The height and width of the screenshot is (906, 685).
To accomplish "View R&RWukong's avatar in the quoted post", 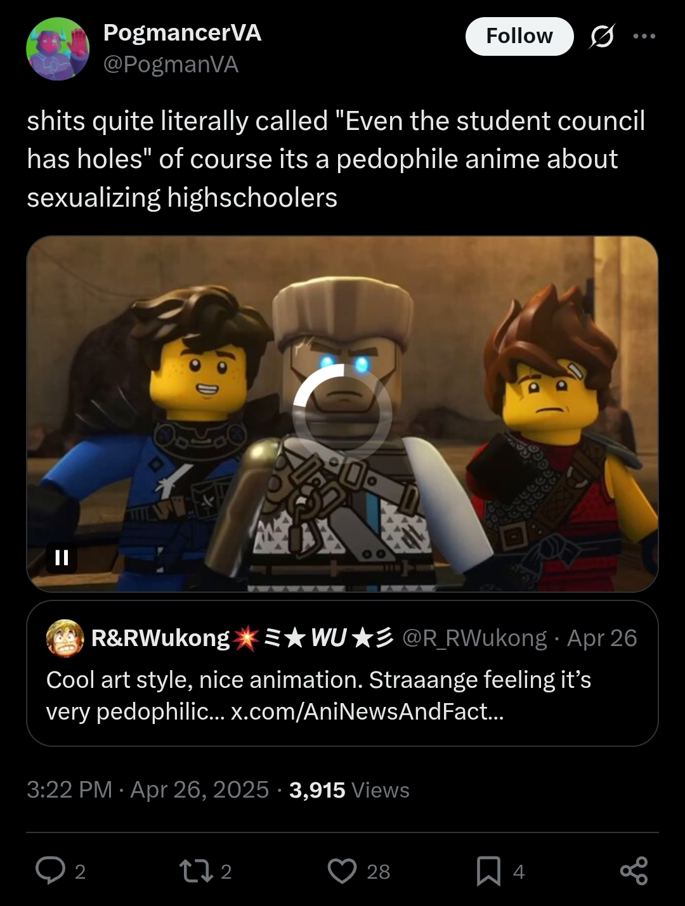I will click(x=65, y=638).
